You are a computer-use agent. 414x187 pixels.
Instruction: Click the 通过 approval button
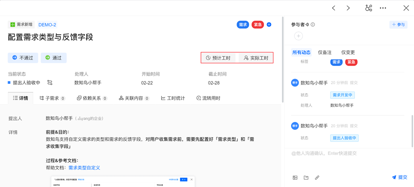[x=54, y=57]
